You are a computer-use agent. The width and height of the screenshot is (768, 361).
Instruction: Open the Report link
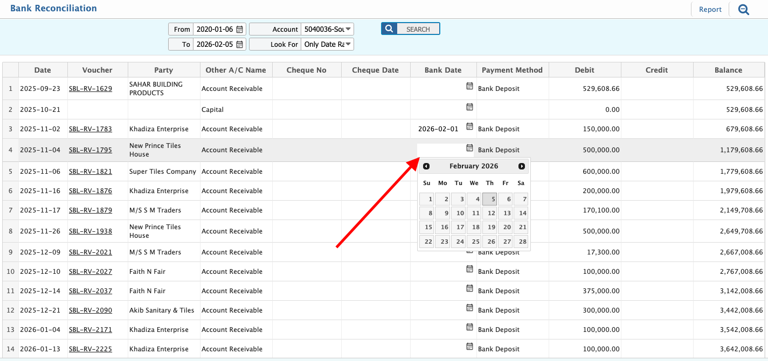(710, 9)
